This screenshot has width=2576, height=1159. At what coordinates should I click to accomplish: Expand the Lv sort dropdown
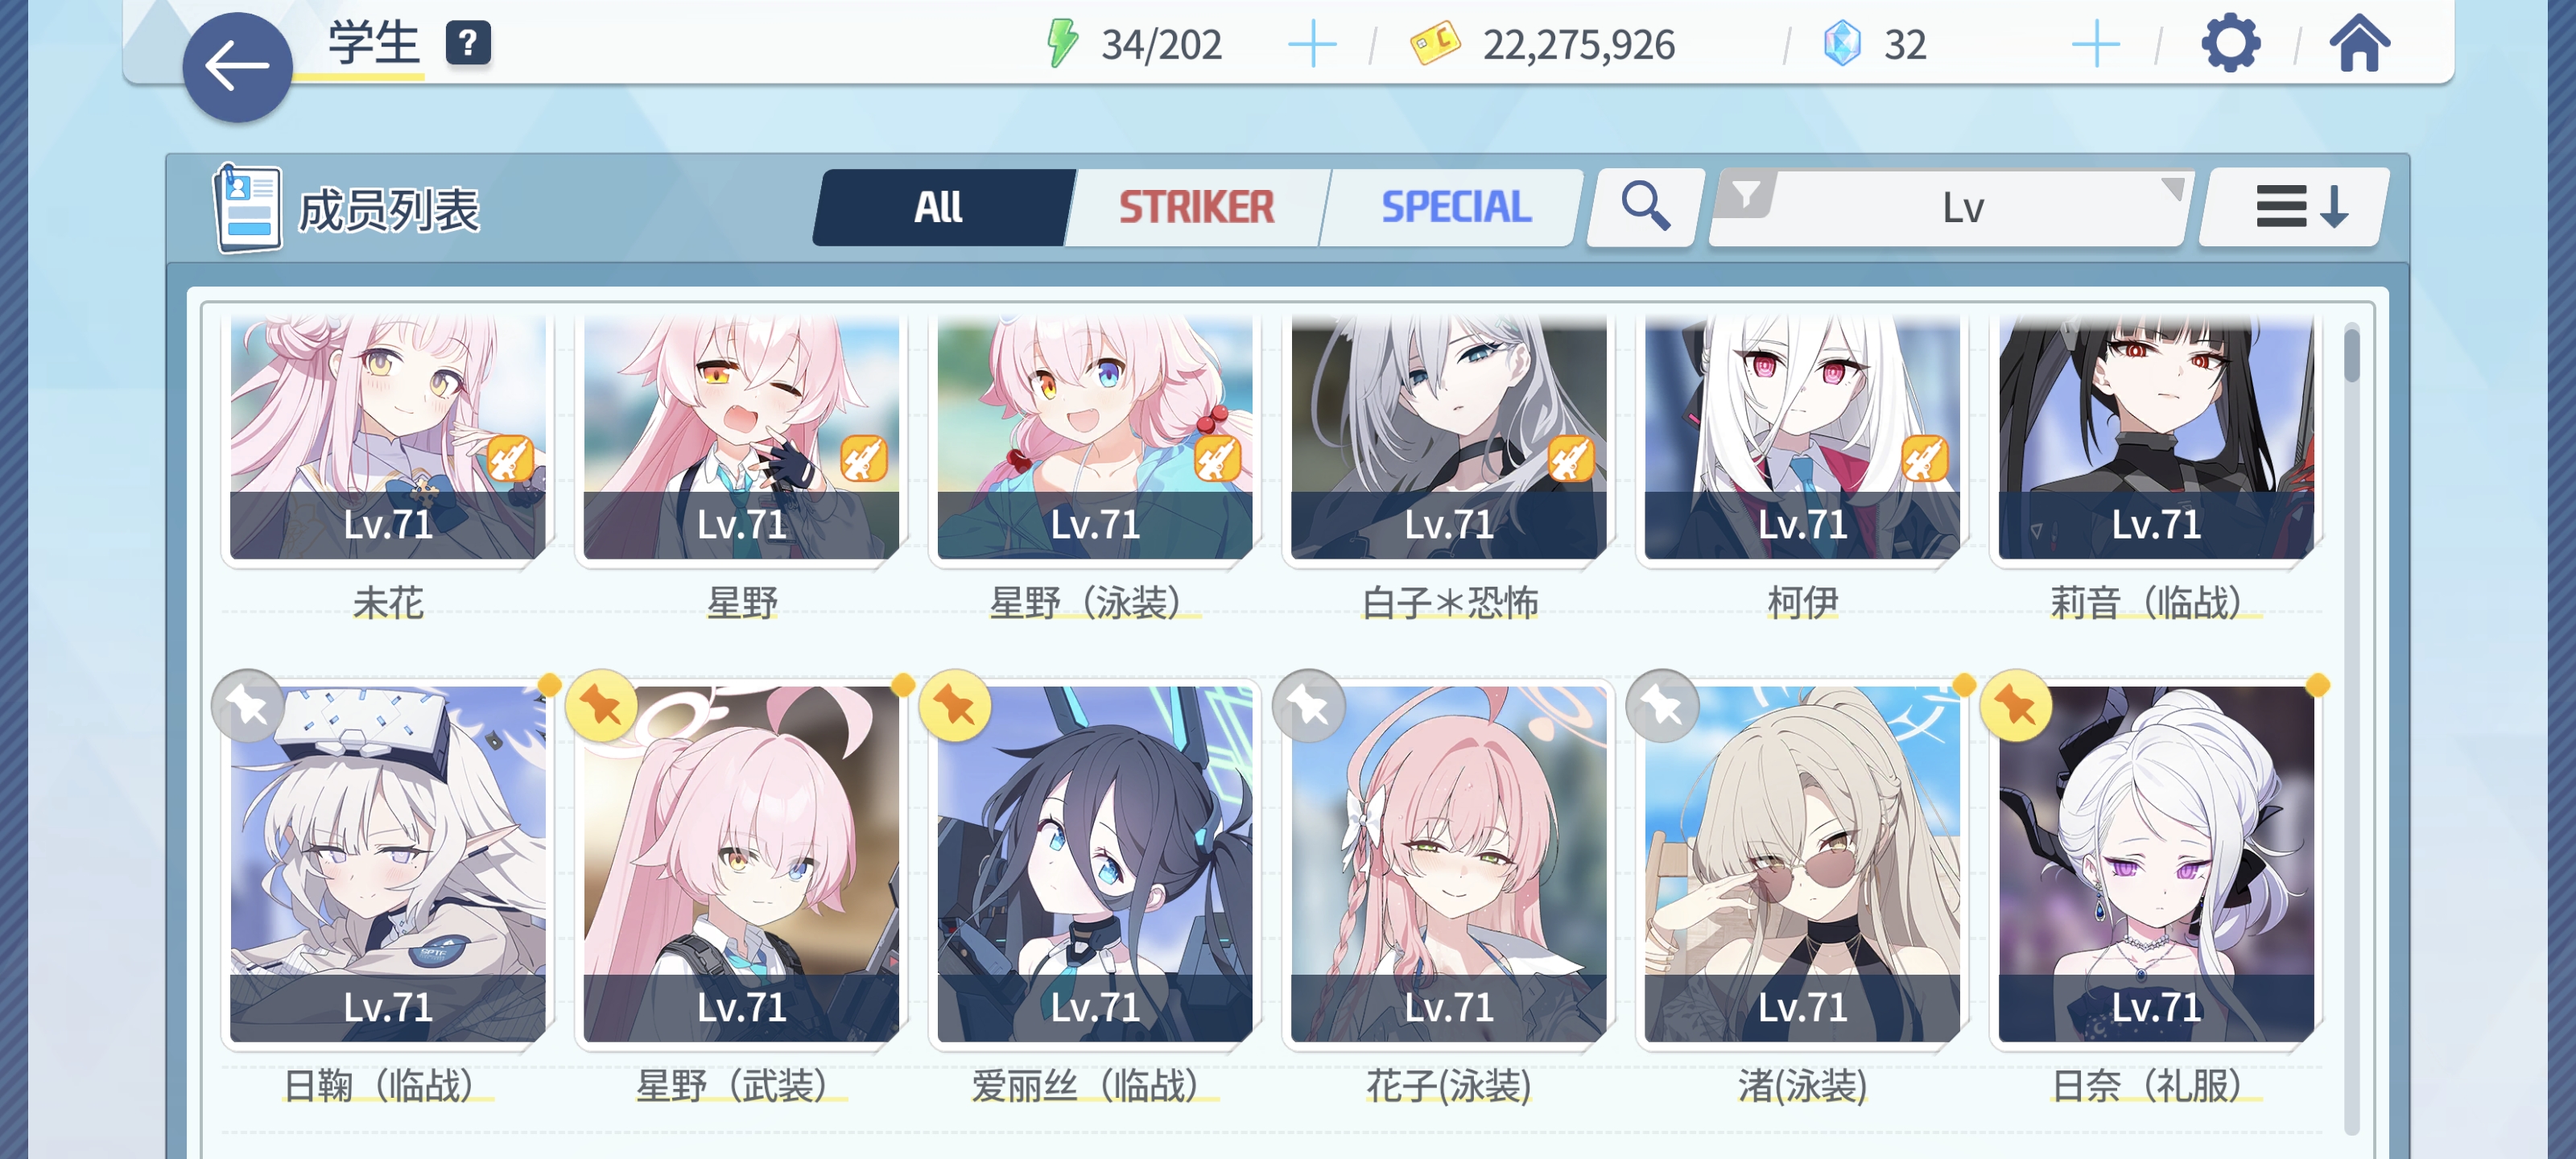(1963, 208)
